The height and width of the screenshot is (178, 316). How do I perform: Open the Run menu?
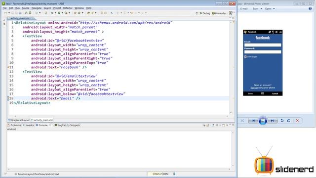[x=18, y=8]
